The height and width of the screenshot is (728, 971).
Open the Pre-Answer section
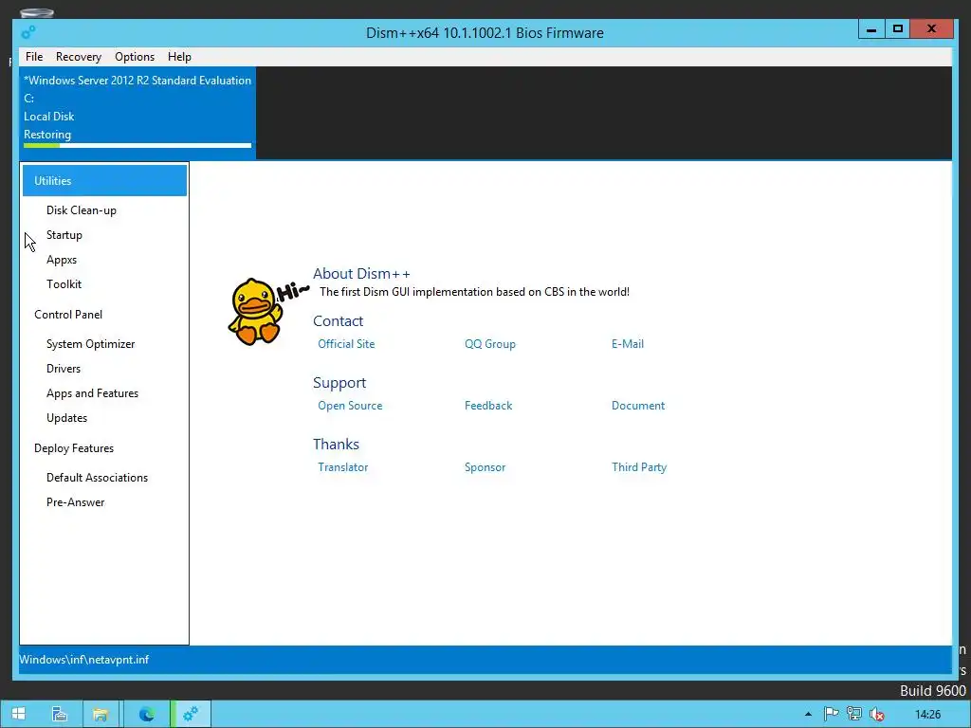coord(76,502)
